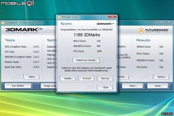Click the 3DMark06 logo in main window
Screen dimensions: 174x116
click(24, 30)
